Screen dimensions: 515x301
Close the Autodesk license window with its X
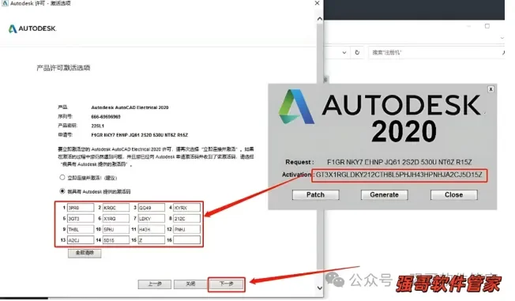pyautogui.click(x=317, y=3)
